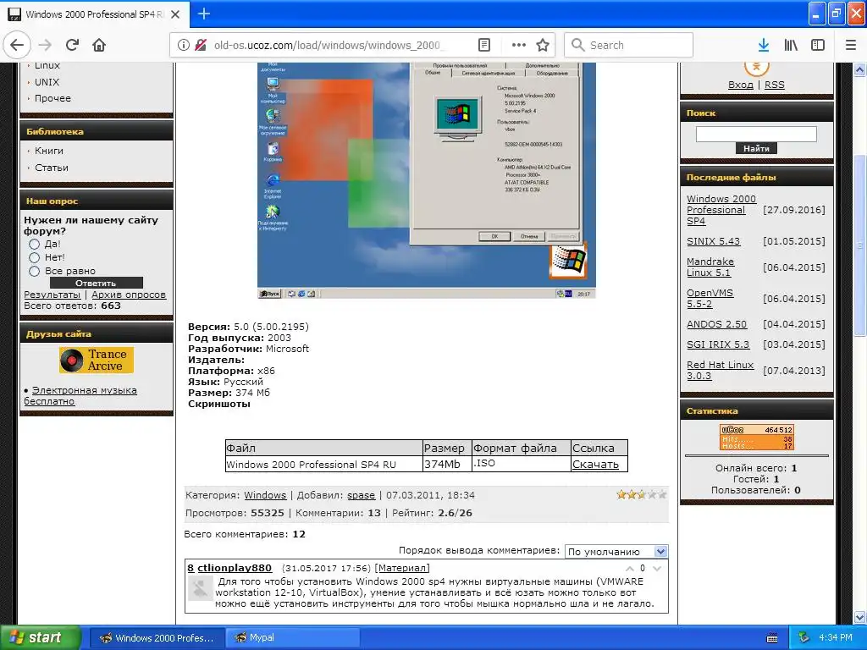Open the browser hamburger menu
Viewport: 867px width, 650px height.
[x=851, y=46]
